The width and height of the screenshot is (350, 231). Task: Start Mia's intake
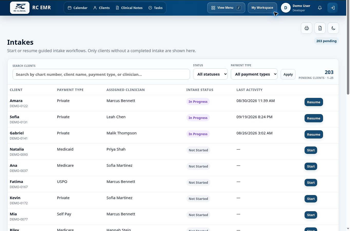[x=311, y=215]
